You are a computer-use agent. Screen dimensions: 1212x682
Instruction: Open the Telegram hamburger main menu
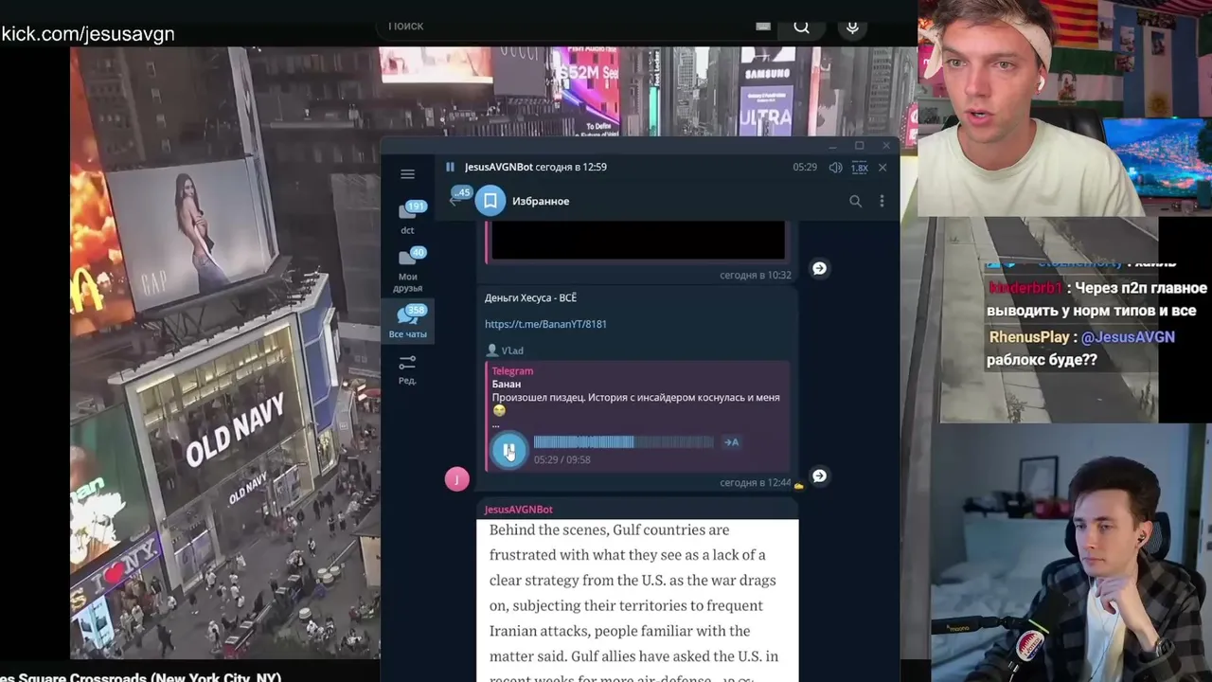pos(407,174)
